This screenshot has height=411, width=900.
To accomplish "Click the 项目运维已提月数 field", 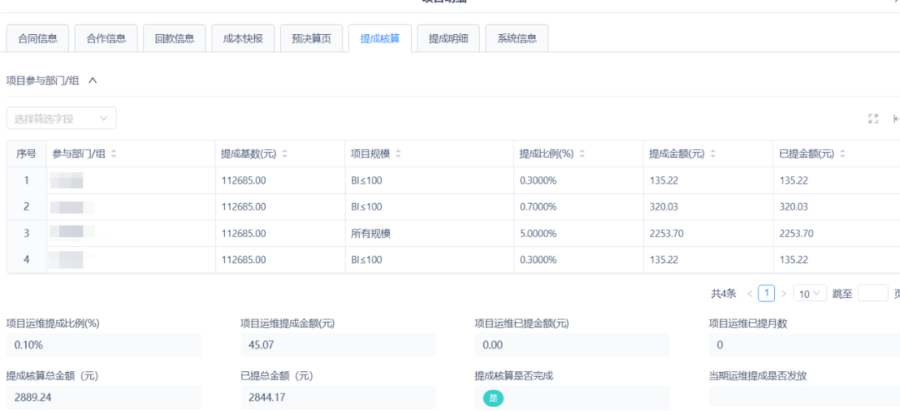I will 805,345.
